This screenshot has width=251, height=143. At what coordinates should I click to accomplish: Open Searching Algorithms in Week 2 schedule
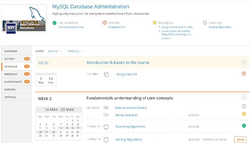coord(130,127)
